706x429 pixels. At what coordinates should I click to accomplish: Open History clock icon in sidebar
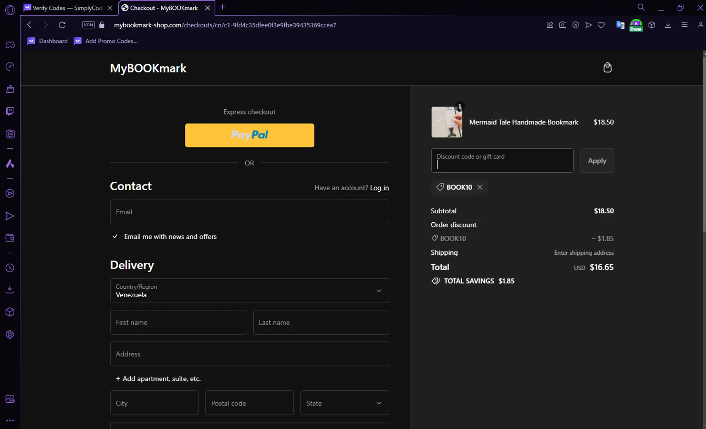10,268
